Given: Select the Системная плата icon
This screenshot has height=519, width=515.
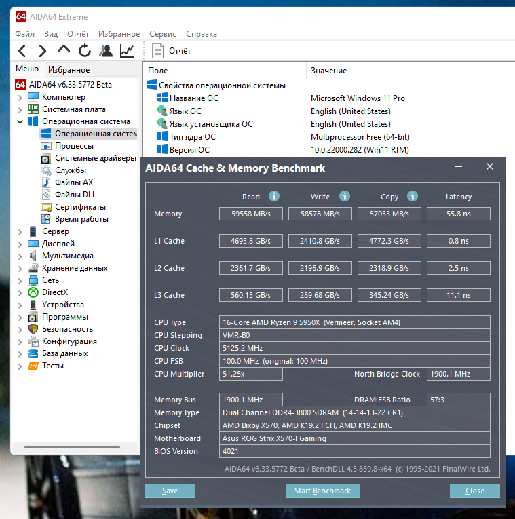Looking at the screenshot, I should tap(33, 109).
